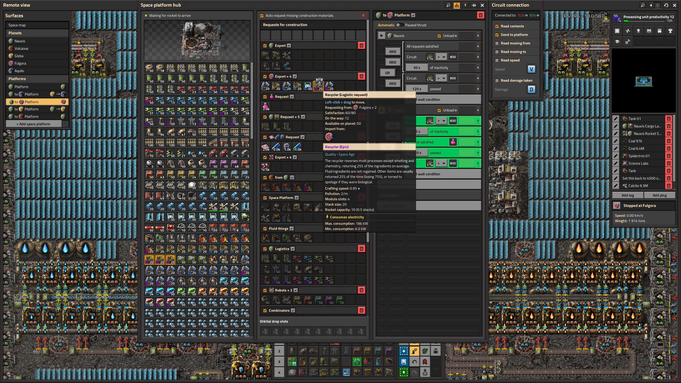Edit the Tank 01 tag with its pencil icon
The width and height of the screenshot is (681, 383).
point(616,119)
